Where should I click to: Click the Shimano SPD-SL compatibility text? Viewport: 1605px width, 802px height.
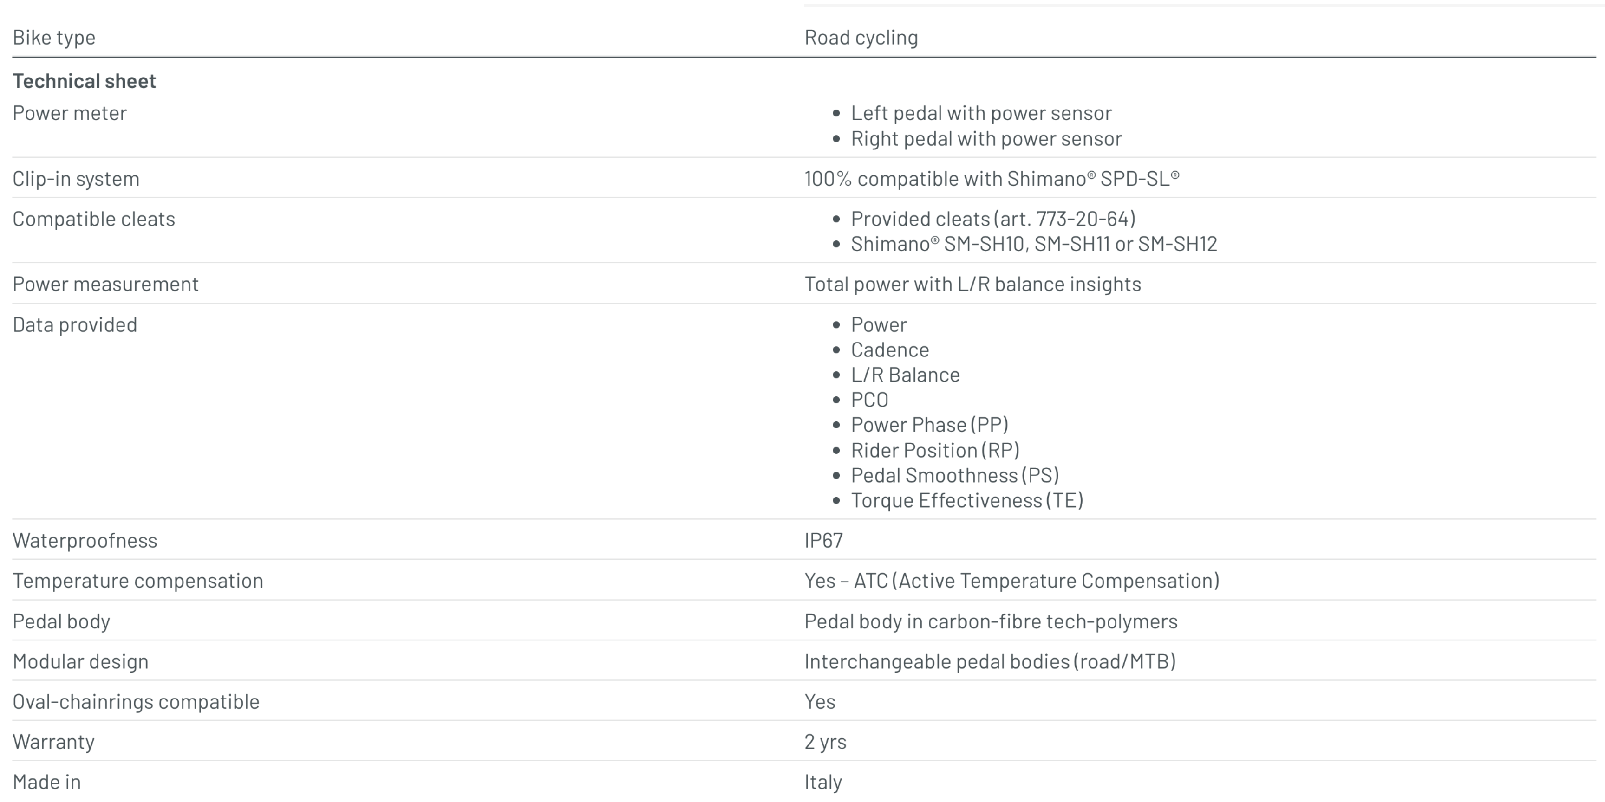click(992, 179)
